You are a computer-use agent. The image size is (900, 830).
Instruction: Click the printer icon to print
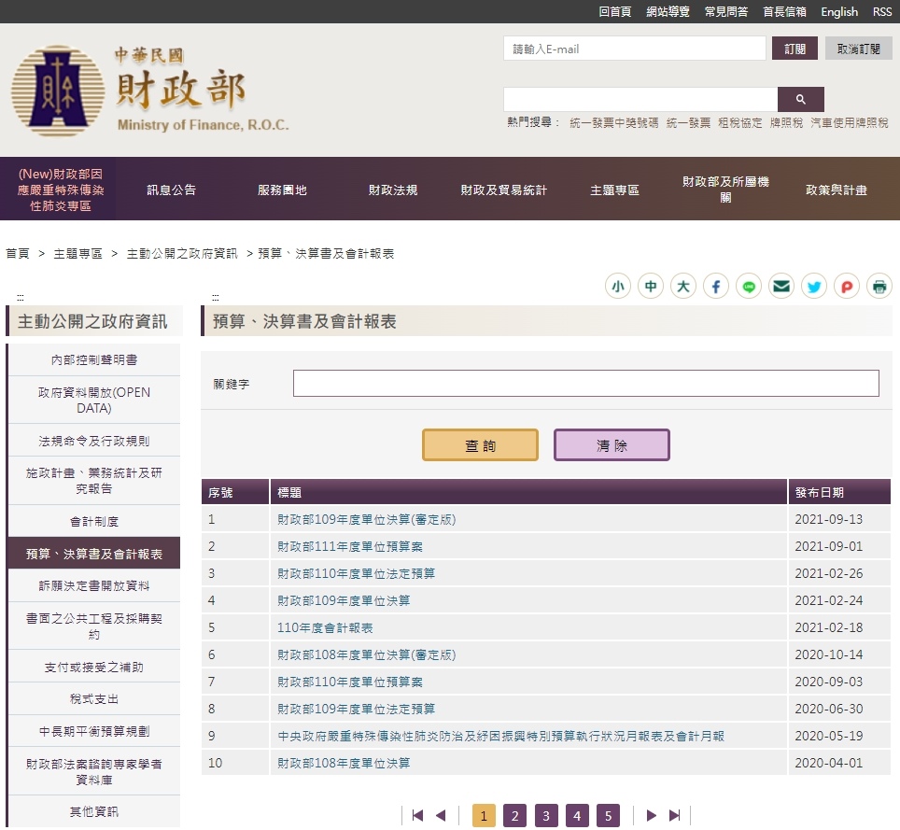tap(879, 287)
